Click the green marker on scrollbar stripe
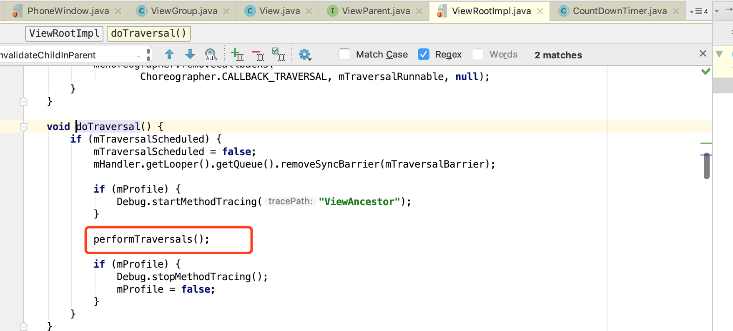 [706, 143]
